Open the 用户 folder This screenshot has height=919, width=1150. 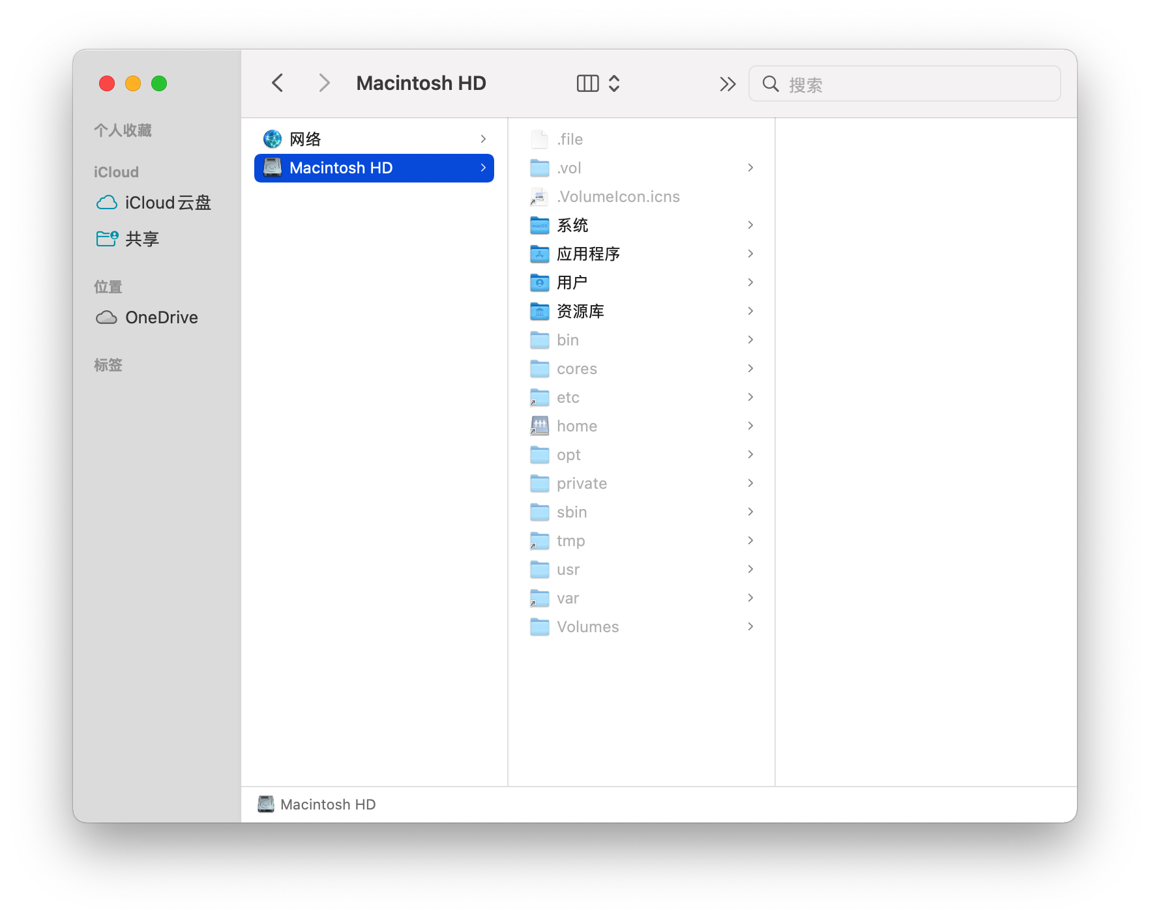(x=641, y=283)
